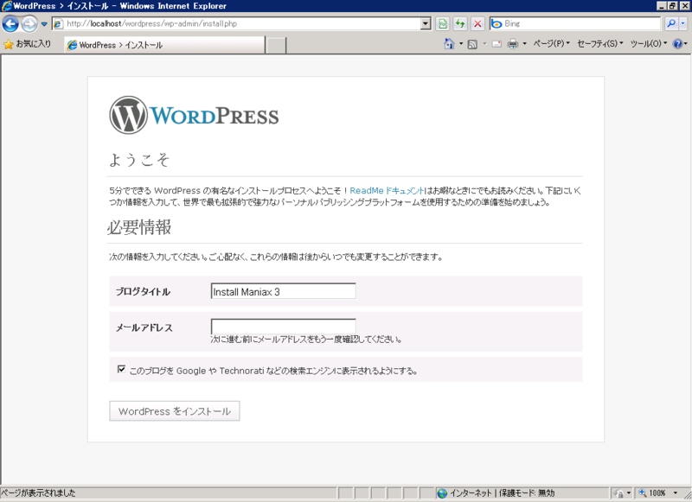The height and width of the screenshot is (502, 692).
Task: Click the Internet Explorer title bar icon
Action: (7, 6)
